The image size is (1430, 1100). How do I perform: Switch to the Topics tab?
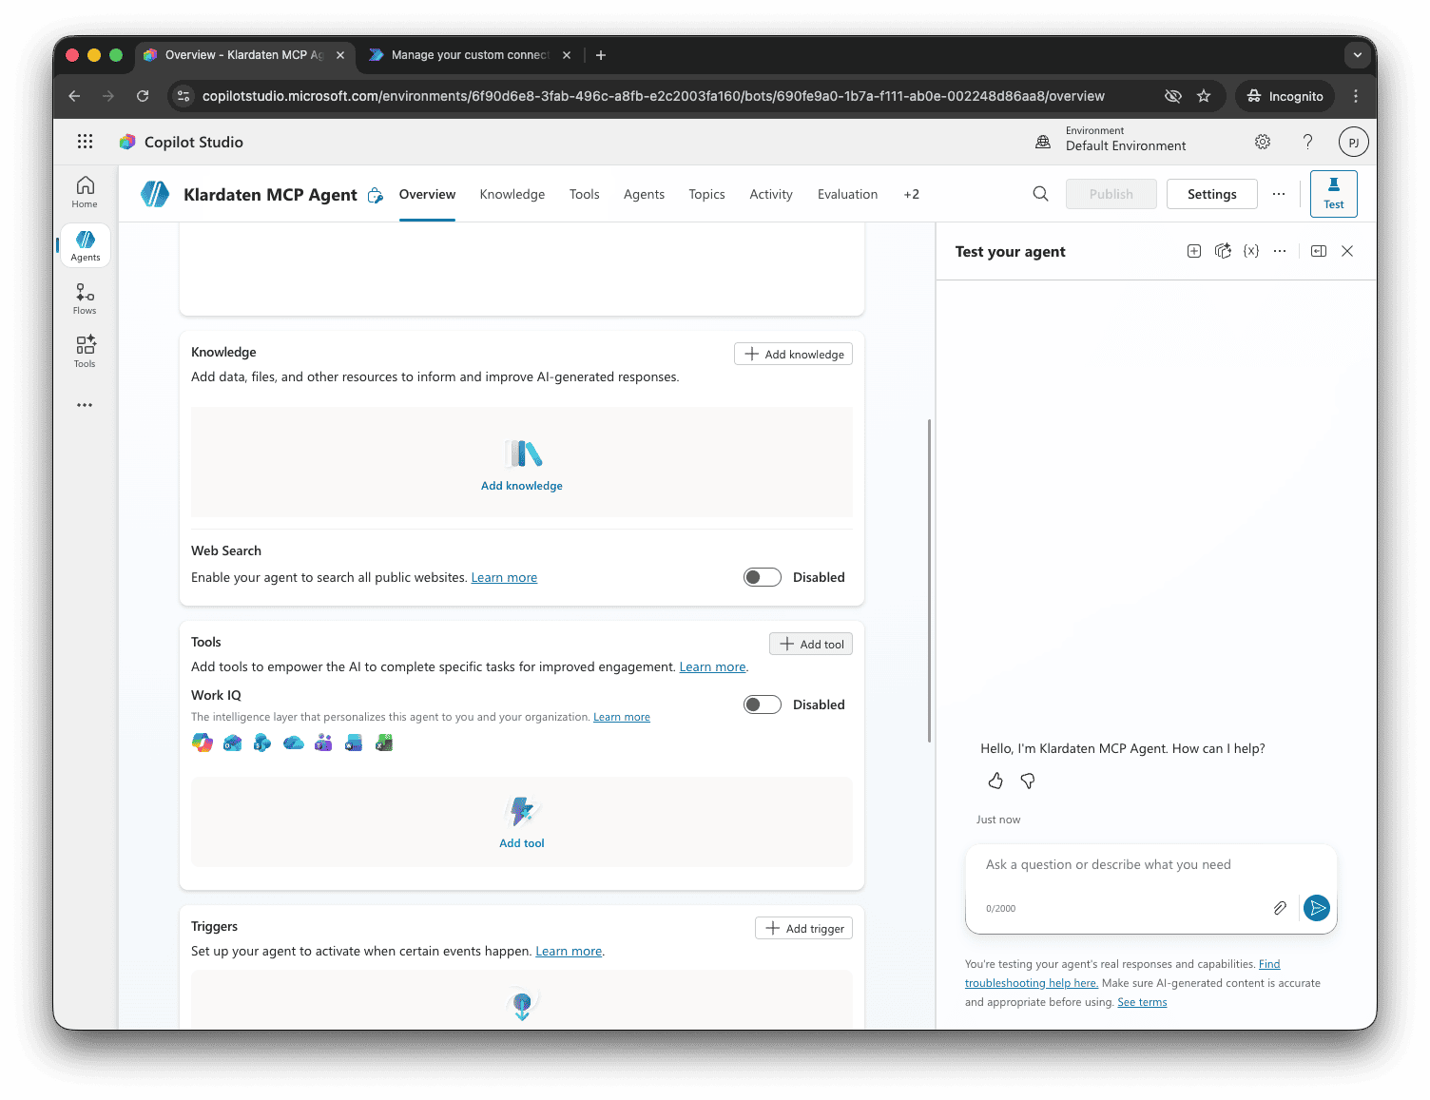[706, 194]
